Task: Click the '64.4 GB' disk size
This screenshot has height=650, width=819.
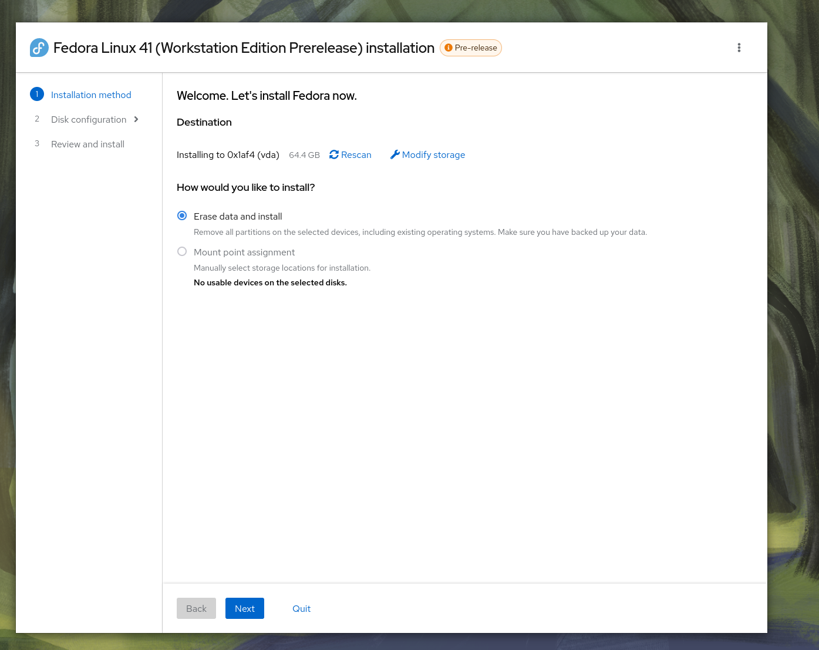Action: click(x=304, y=155)
